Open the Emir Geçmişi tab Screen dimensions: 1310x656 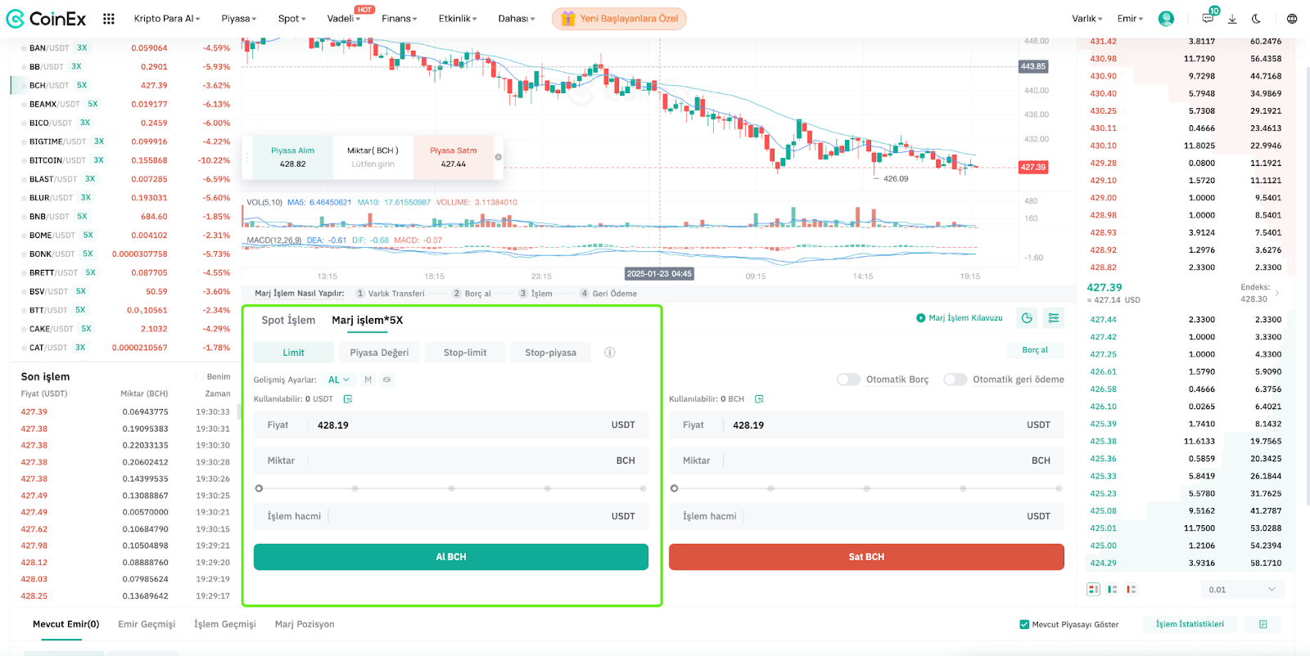[147, 624]
